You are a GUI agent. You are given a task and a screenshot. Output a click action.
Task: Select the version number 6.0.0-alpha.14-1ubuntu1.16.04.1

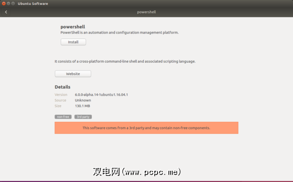click(x=101, y=95)
